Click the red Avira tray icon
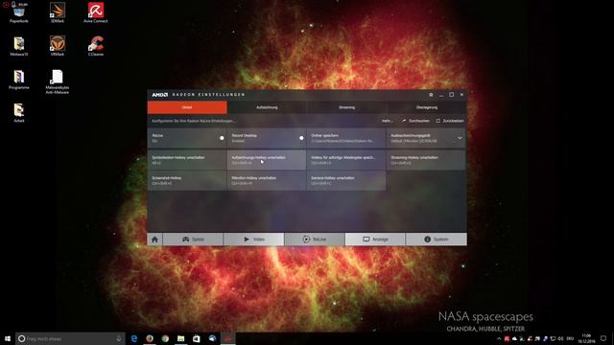 click(x=507, y=338)
